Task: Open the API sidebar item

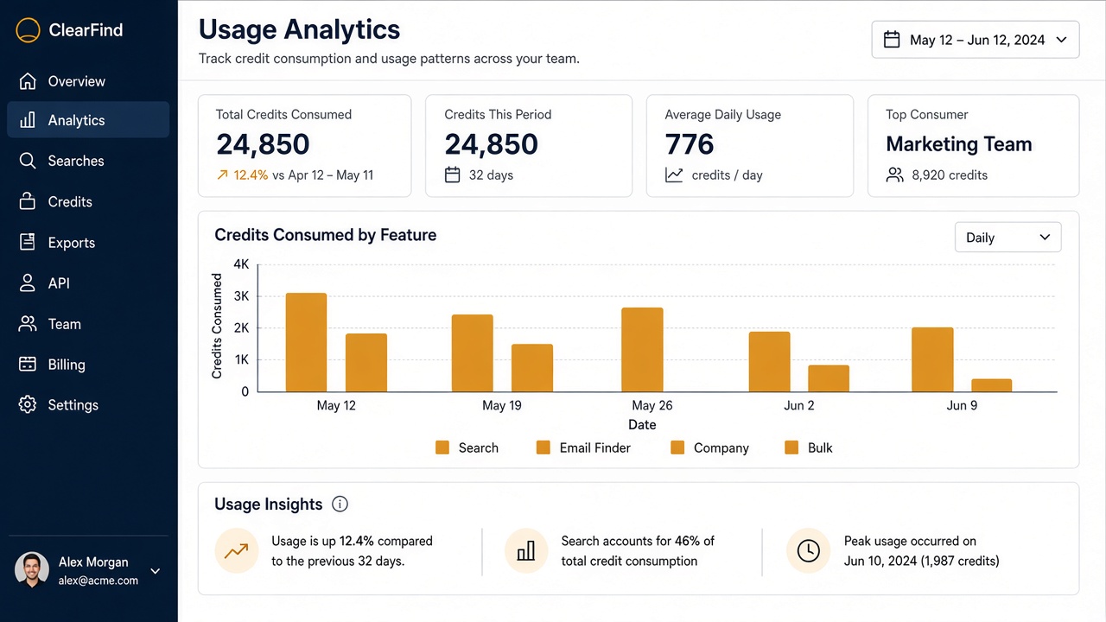Action: coord(88,283)
